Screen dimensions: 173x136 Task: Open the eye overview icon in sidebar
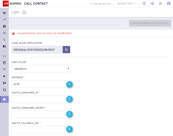(x=4, y=13)
